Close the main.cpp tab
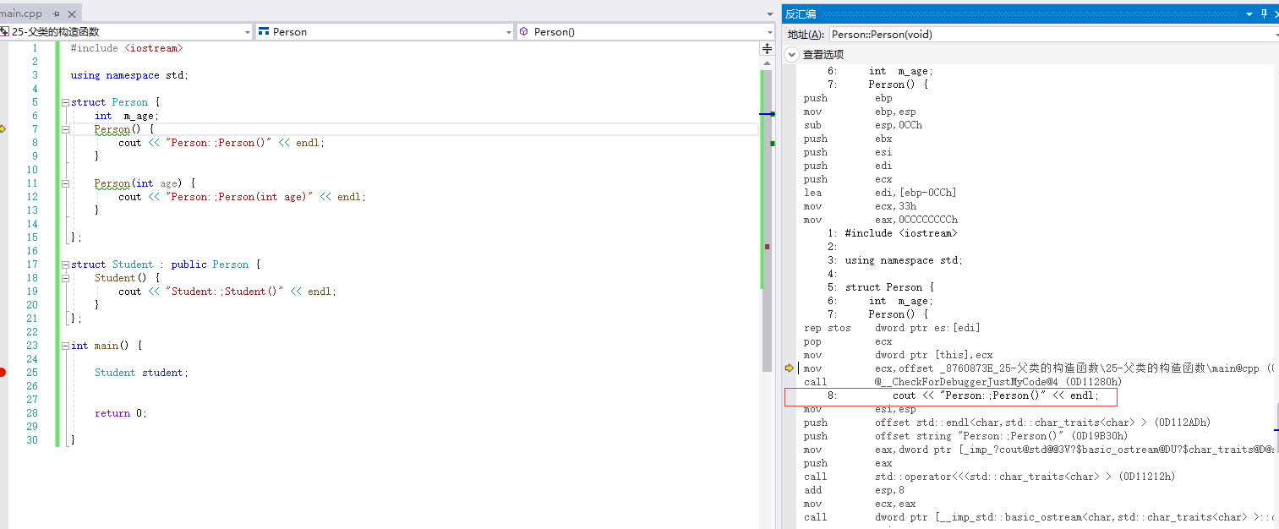The height and width of the screenshot is (529, 1279). coord(70,14)
